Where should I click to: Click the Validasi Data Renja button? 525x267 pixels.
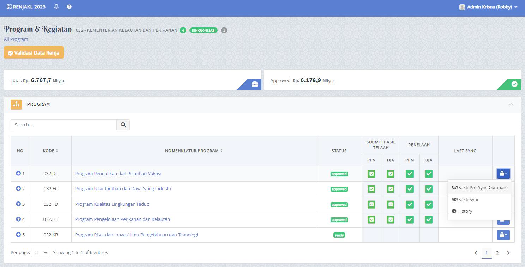click(34, 53)
